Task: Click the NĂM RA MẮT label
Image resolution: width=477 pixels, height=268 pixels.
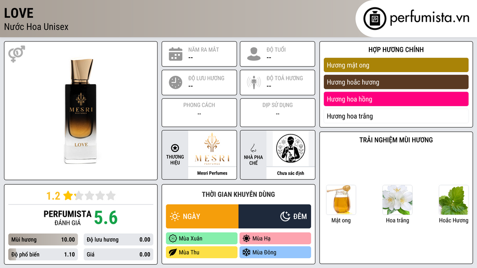Action: coord(204,49)
